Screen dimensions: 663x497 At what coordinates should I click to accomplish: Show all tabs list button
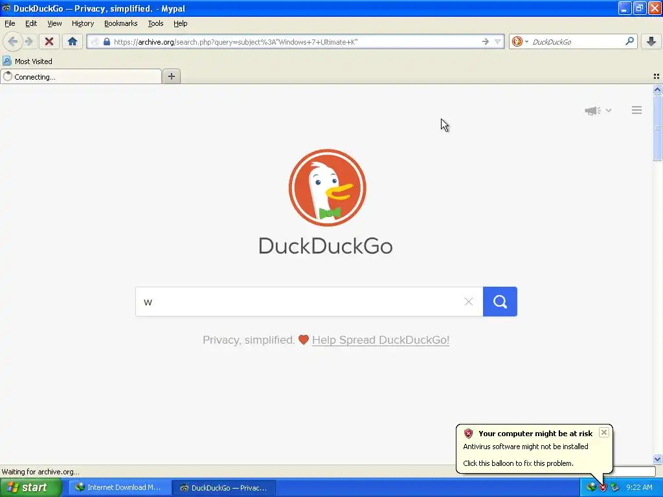click(x=657, y=76)
